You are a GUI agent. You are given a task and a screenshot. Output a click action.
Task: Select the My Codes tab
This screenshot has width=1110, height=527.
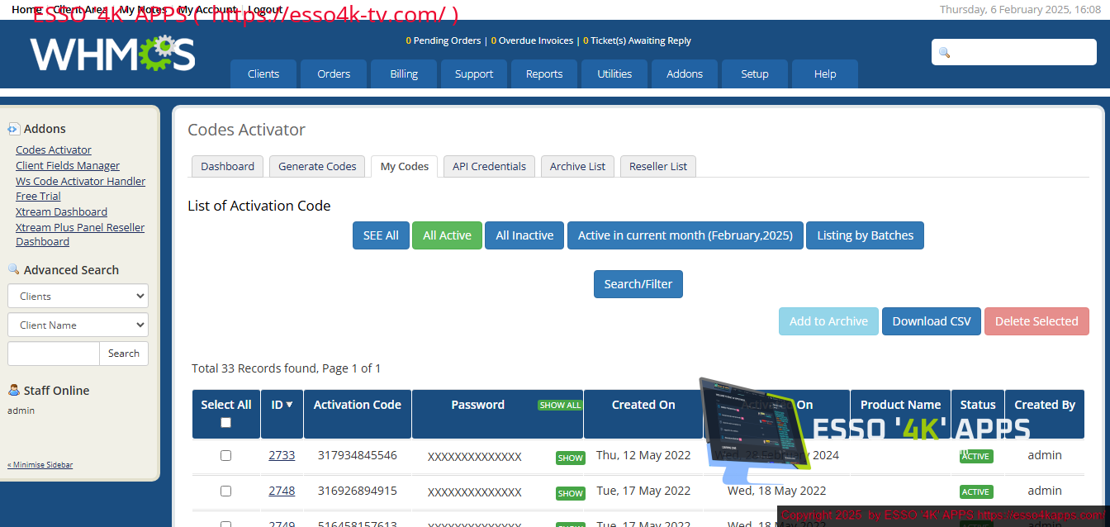pos(405,166)
